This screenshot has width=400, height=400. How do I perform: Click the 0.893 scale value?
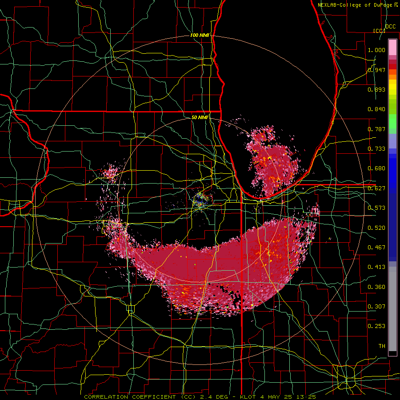376,89
